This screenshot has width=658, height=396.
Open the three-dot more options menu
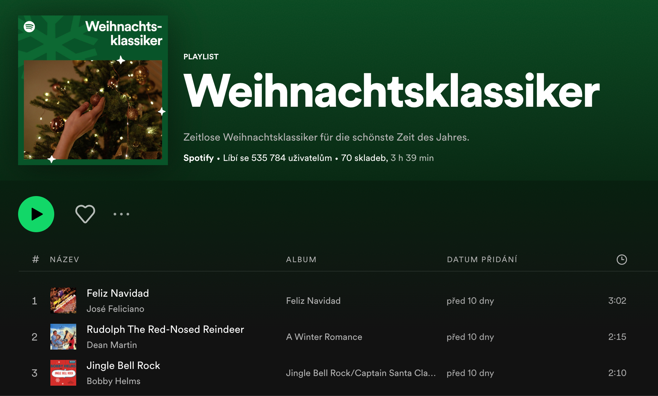[x=121, y=214]
